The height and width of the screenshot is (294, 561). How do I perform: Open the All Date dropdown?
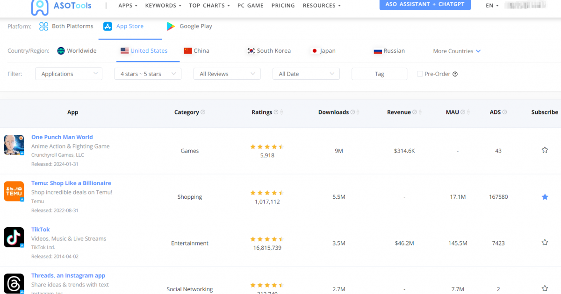tap(306, 74)
